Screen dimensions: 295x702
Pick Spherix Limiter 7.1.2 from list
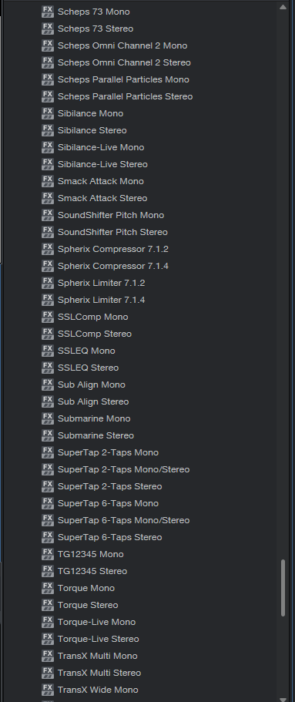pos(101,283)
